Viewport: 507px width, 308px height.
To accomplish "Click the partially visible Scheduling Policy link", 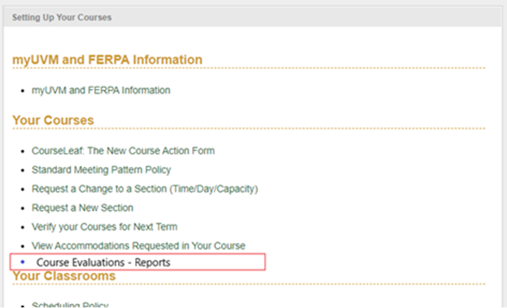I will pos(70,305).
